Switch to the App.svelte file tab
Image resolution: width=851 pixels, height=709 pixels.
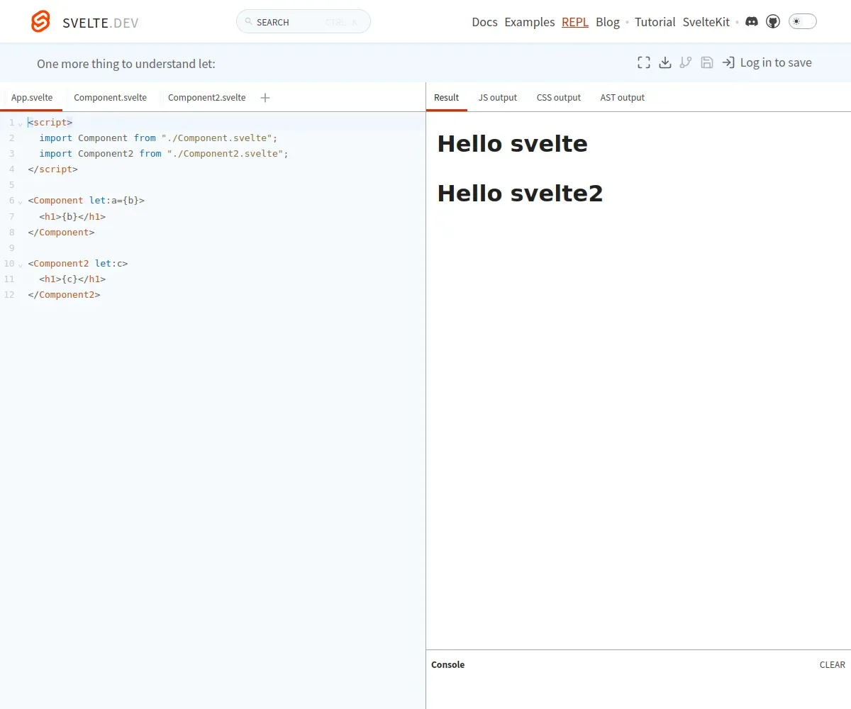point(32,98)
